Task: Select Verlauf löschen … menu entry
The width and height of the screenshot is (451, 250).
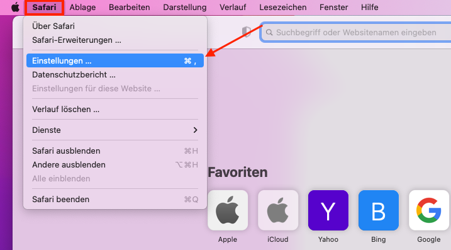Action: (x=115, y=109)
